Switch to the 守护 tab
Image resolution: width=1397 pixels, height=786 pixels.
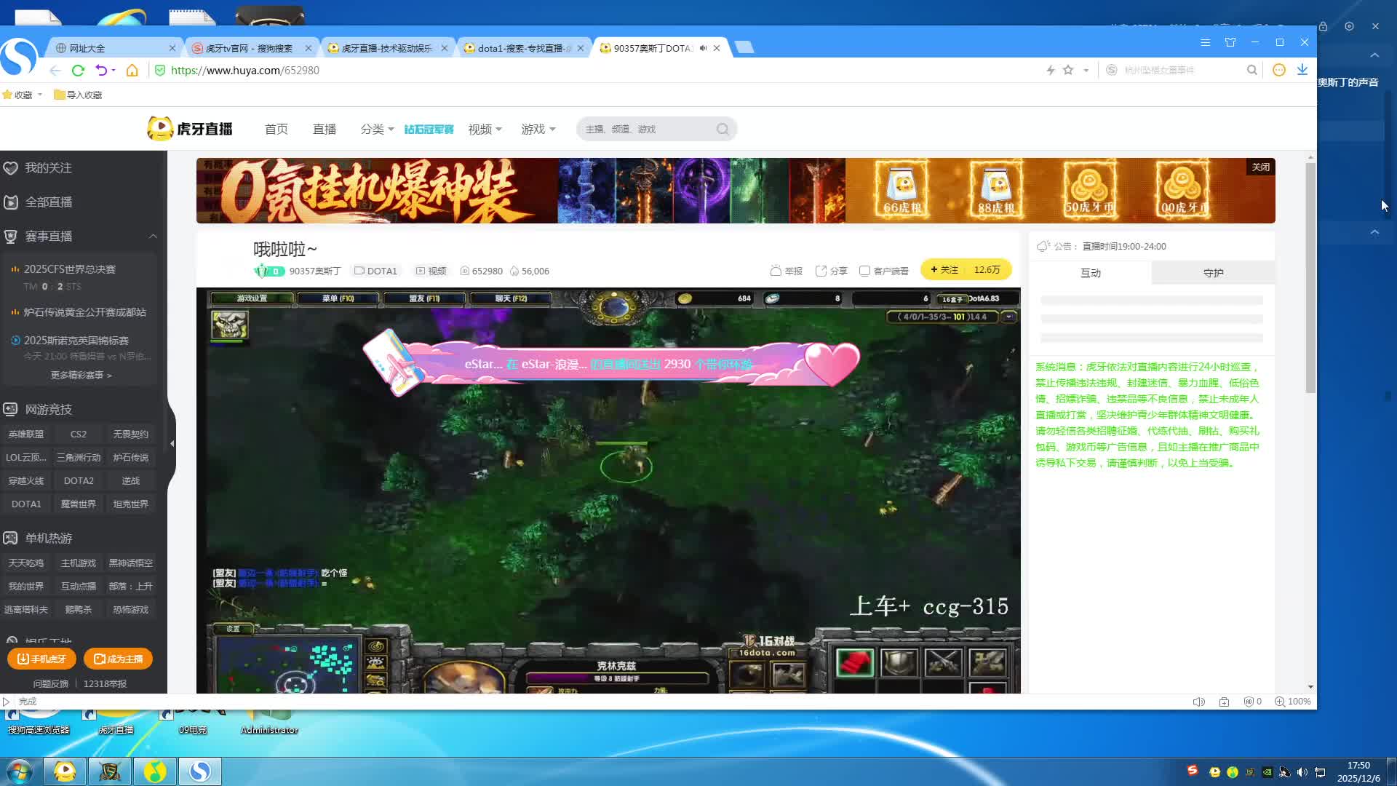click(x=1213, y=273)
